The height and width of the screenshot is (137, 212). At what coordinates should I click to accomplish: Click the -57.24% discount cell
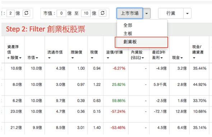coord(118,112)
